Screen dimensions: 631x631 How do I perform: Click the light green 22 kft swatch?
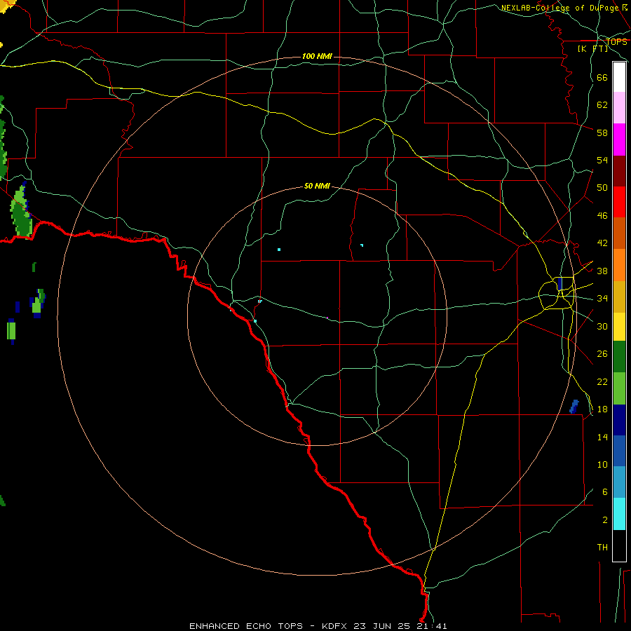coord(619,388)
